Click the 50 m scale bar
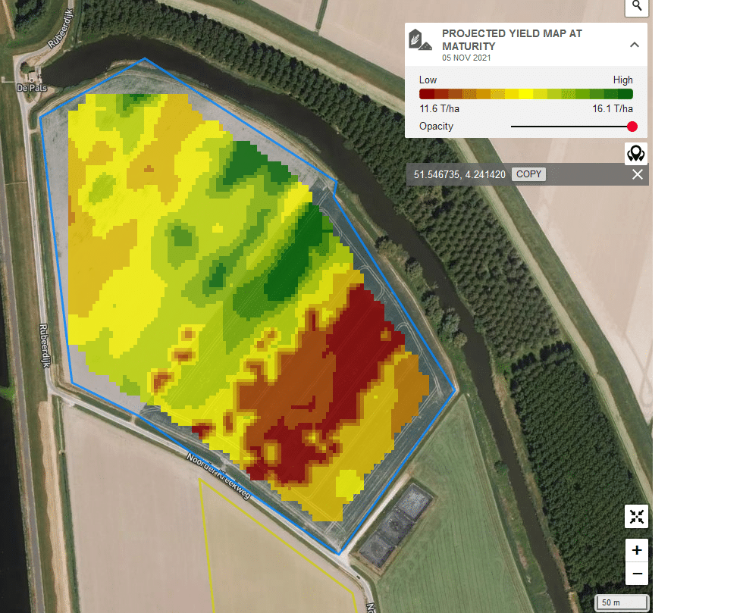This screenshot has width=743, height=613. click(622, 602)
